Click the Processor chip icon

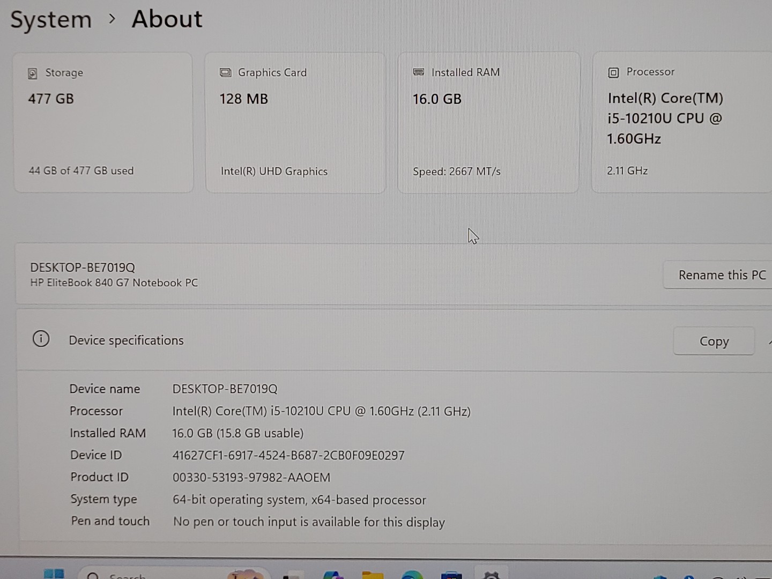[613, 72]
